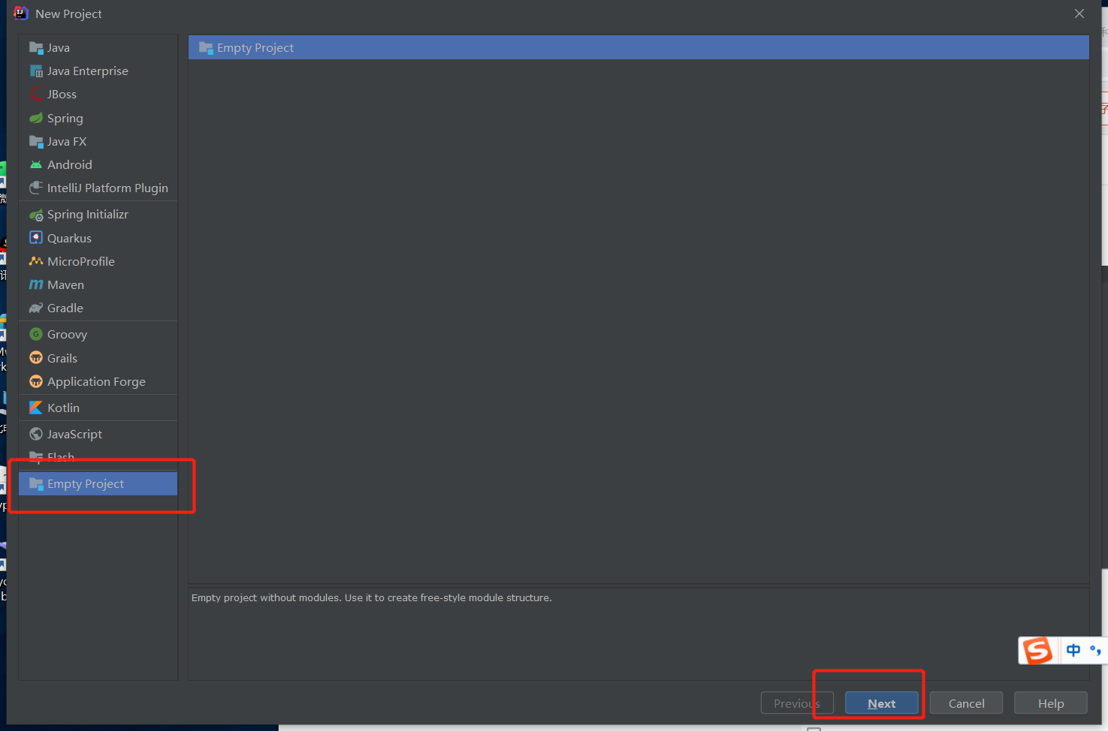Click the Empty Project folder icon in sidebar
The image size is (1108, 731).
[36, 484]
